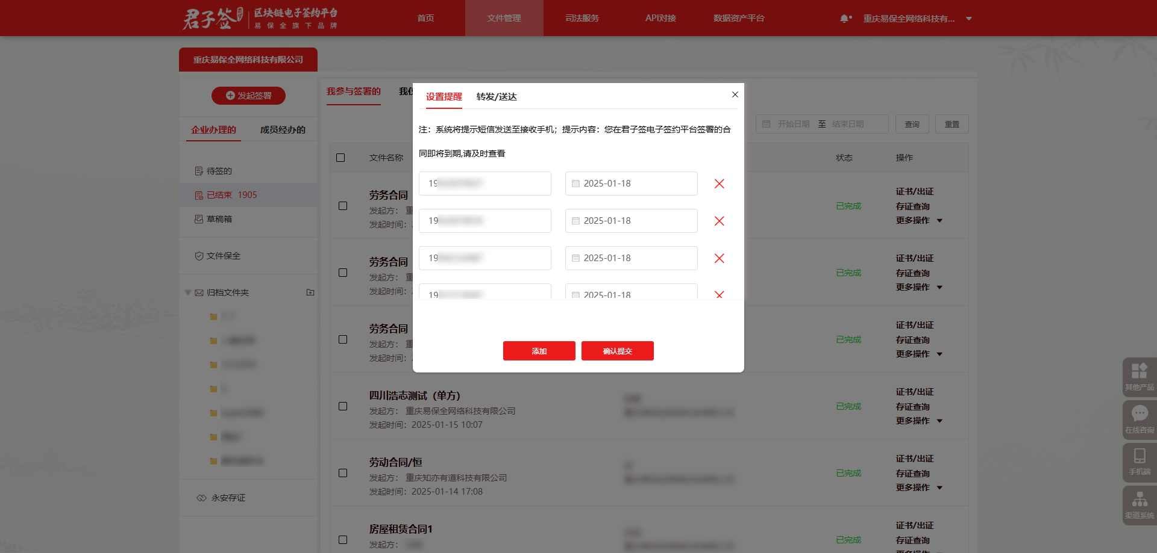This screenshot has width=1157, height=553.
Task: Delete the second reminder row
Action: (719, 221)
